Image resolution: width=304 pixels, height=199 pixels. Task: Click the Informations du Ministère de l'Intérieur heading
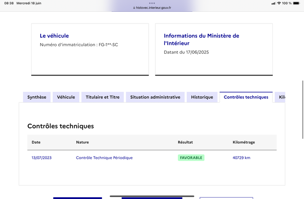coord(201,39)
